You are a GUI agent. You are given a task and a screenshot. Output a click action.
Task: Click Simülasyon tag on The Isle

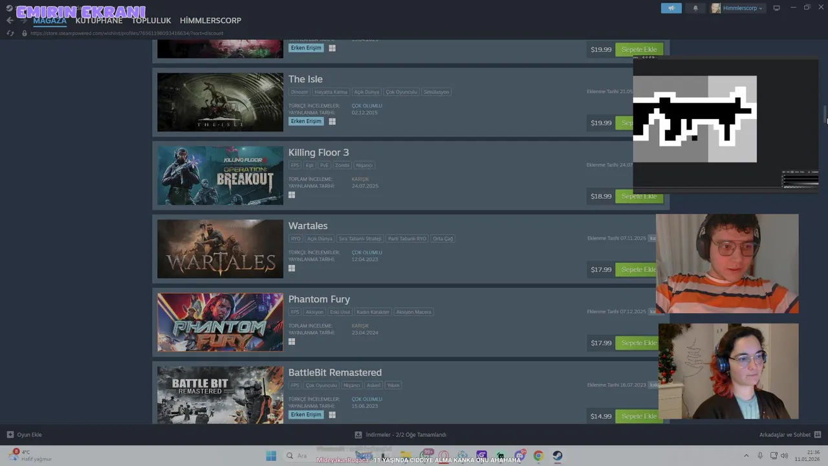[x=437, y=92]
